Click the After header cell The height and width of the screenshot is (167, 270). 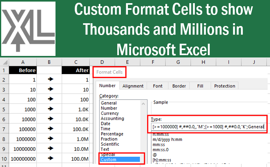76,71
